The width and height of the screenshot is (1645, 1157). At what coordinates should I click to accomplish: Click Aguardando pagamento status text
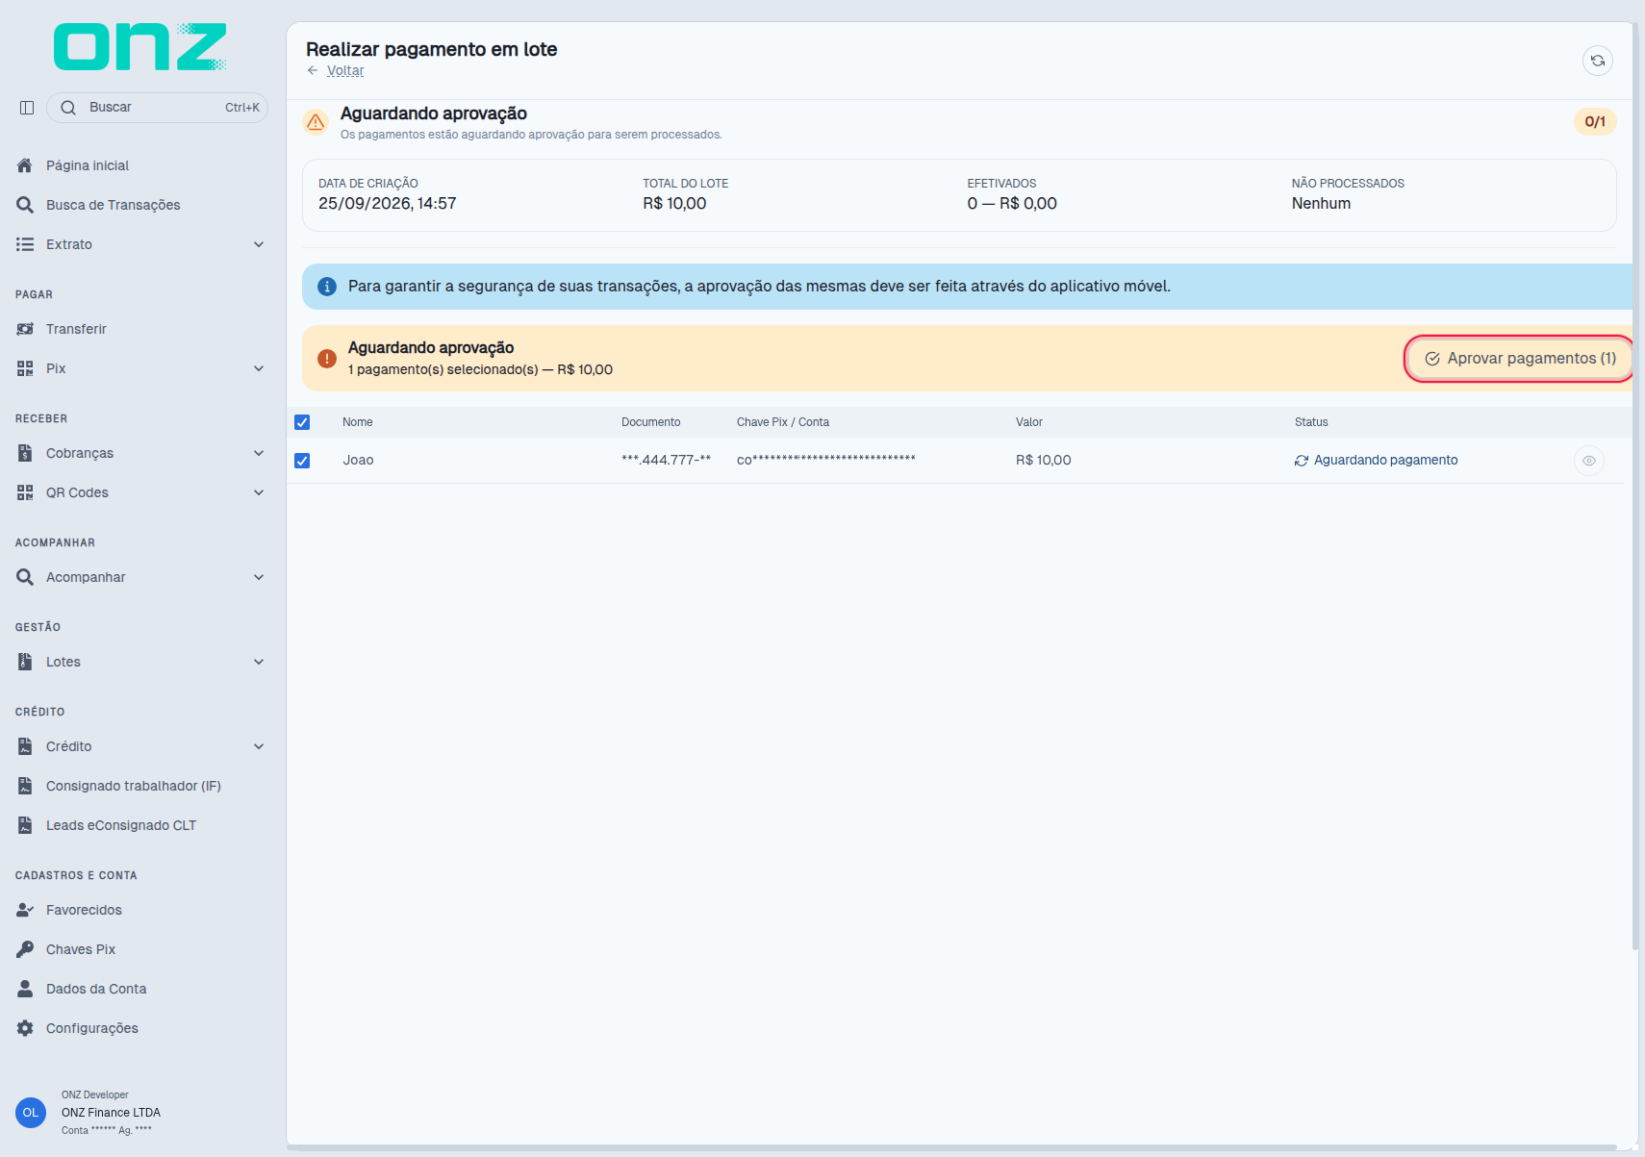click(1385, 461)
